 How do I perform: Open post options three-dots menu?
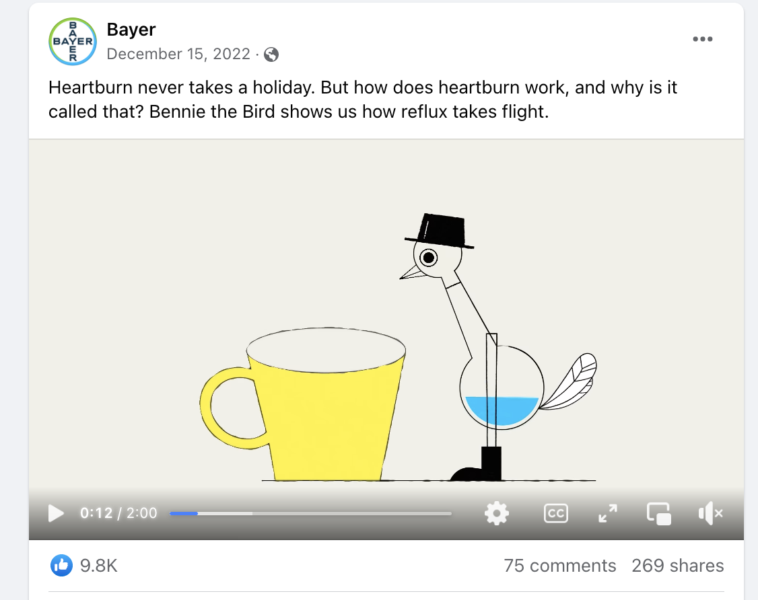702,39
